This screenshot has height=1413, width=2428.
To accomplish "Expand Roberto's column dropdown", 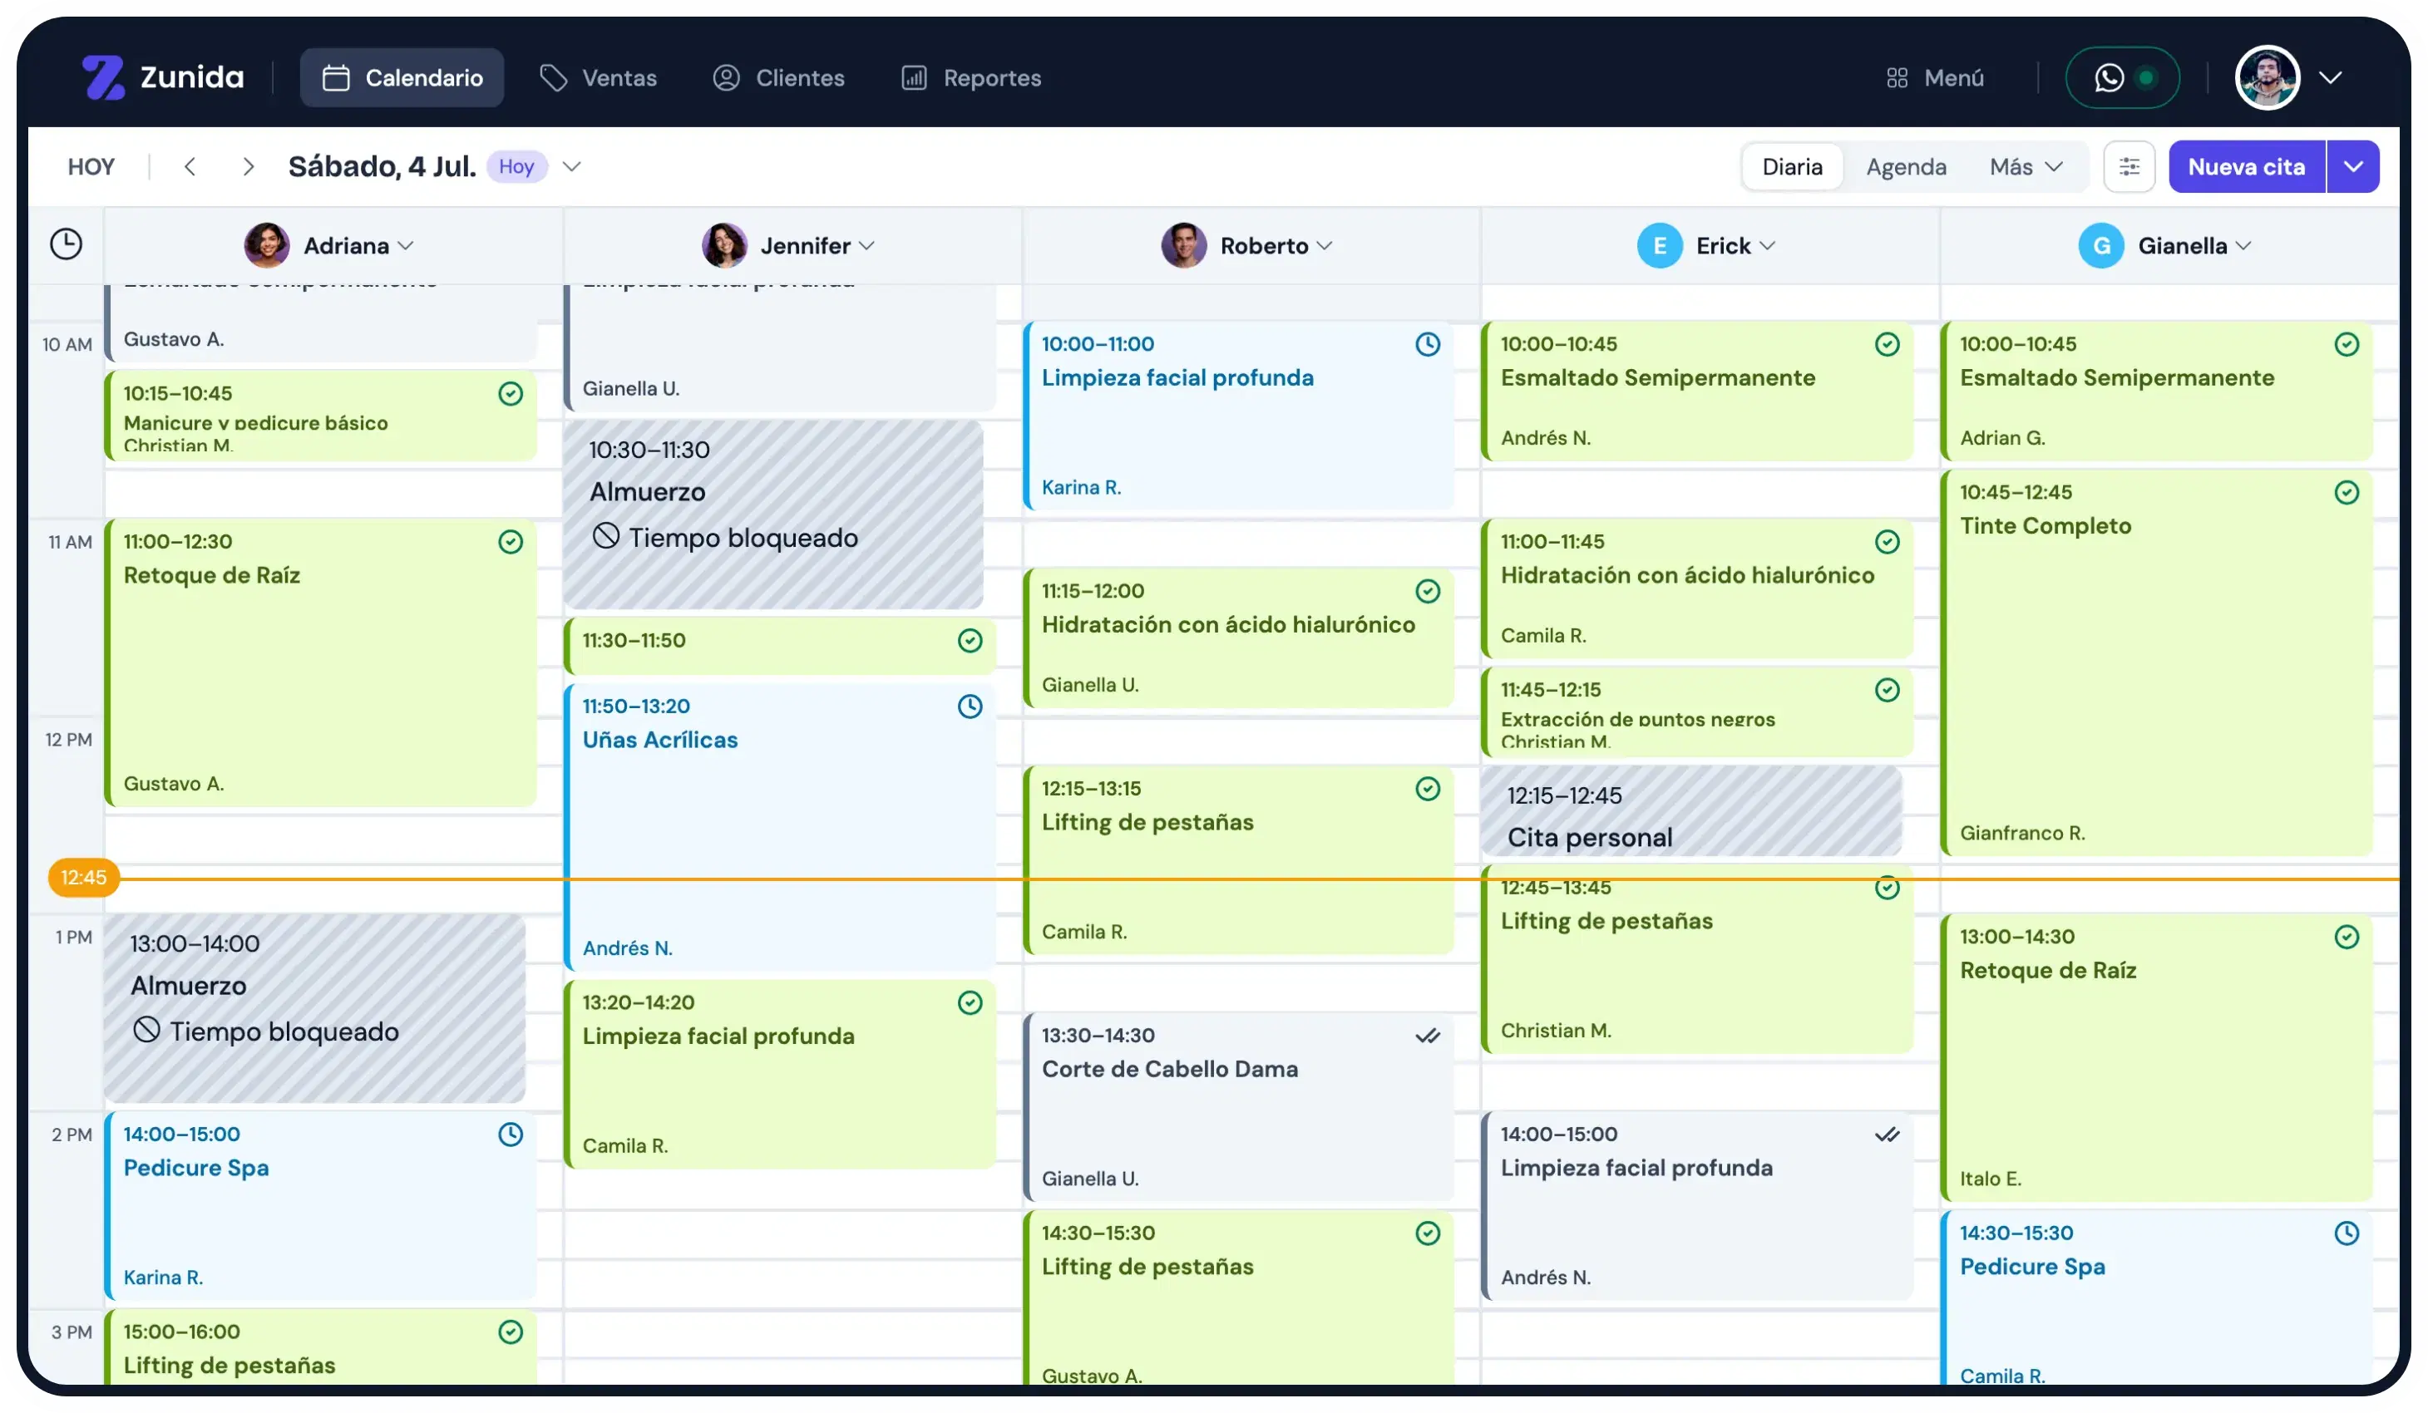I will tap(1324, 246).
